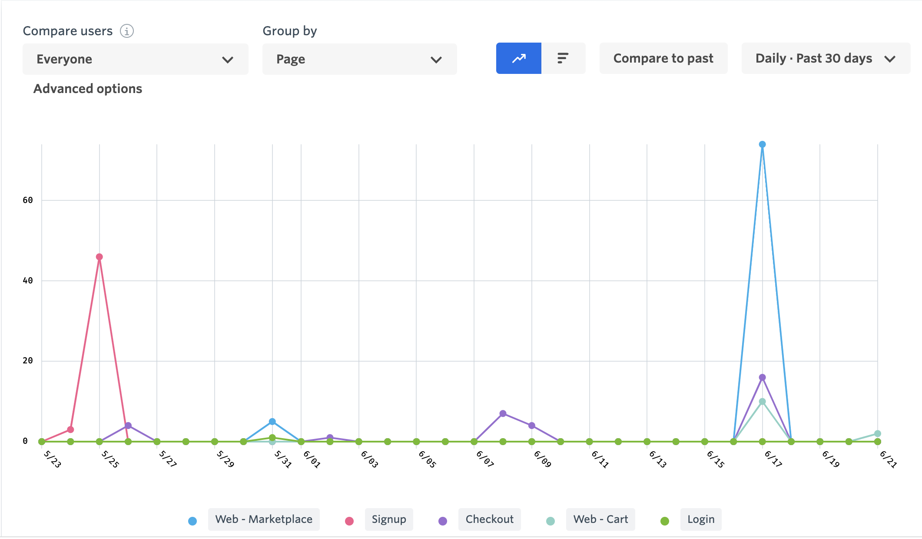Open the Daily Past 30 days dropdown
922x539 pixels.
coord(826,58)
